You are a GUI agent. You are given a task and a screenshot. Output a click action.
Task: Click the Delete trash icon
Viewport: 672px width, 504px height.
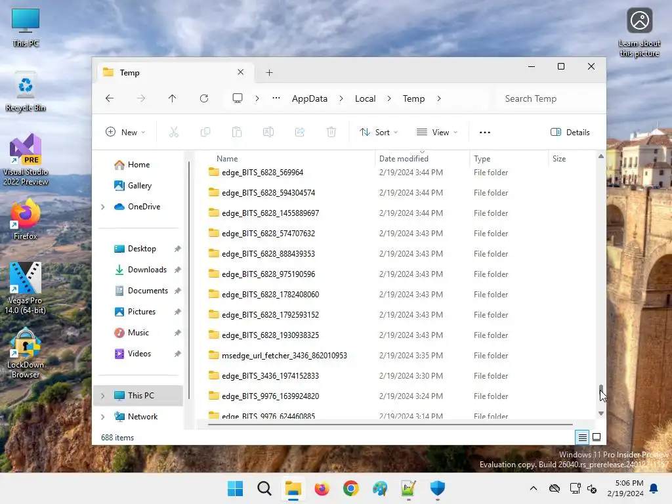pos(331,132)
